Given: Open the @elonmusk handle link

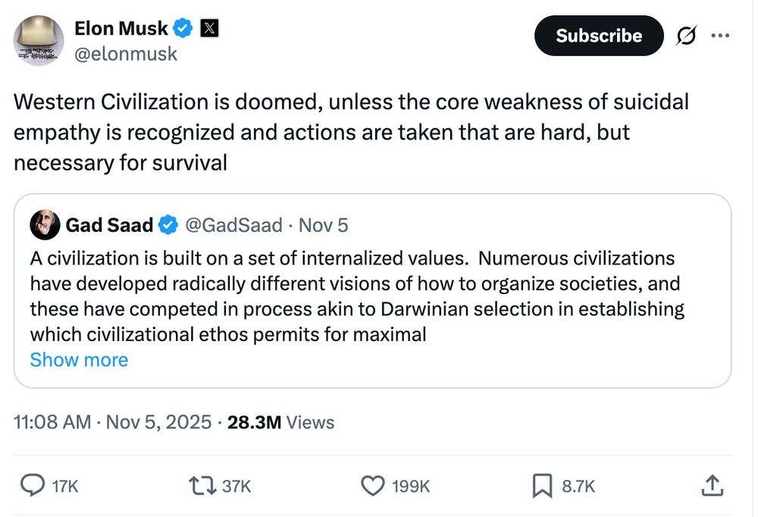Looking at the screenshot, I should (x=126, y=54).
